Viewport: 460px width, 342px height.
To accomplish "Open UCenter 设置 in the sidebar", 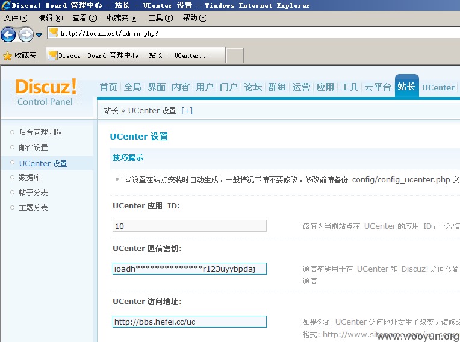I will [43, 163].
